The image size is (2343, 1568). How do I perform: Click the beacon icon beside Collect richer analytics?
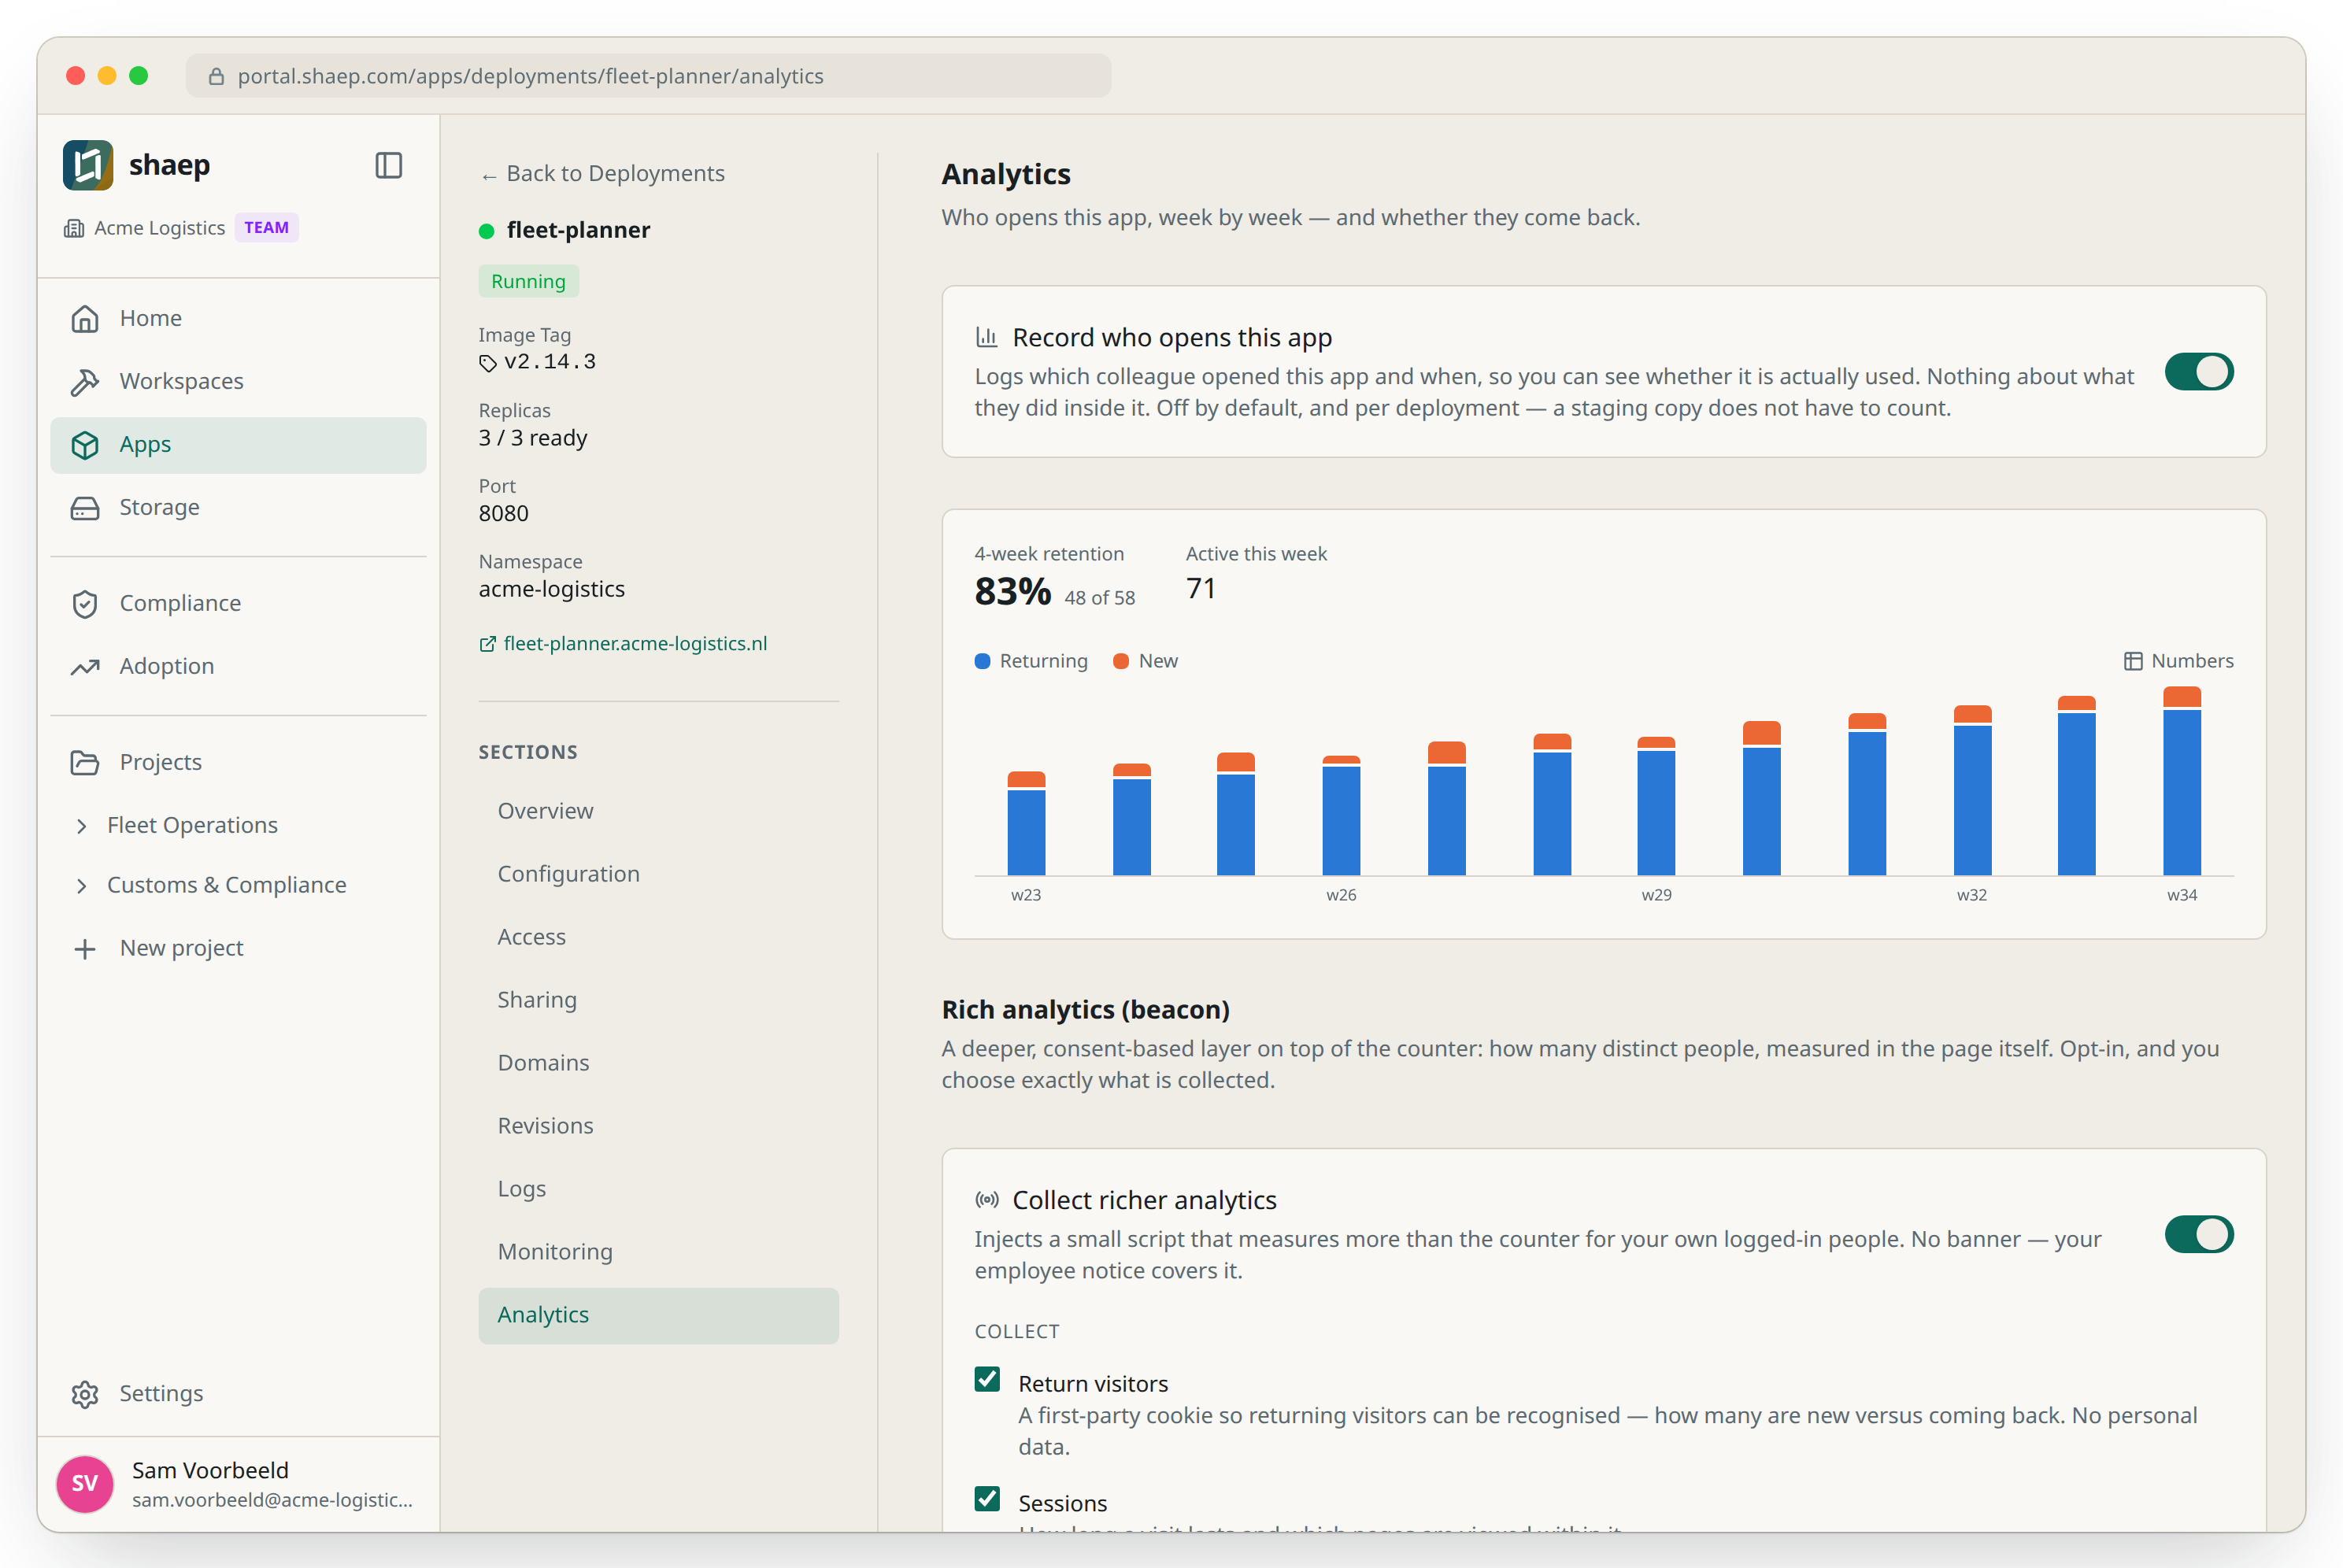[x=987, y=1199]
